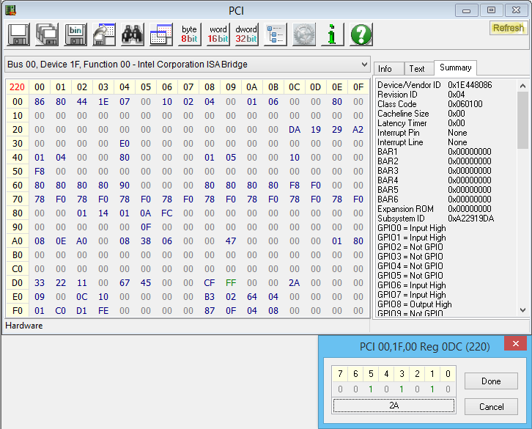This screenshot has width=532, height=429.
Task: Select the 1E cell in row 00
Action: coord(103,101)
